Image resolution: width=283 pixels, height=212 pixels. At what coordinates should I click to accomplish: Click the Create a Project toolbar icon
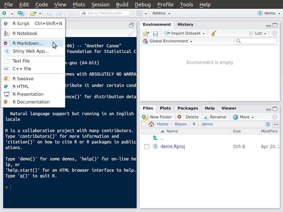(x=21, y=13)
